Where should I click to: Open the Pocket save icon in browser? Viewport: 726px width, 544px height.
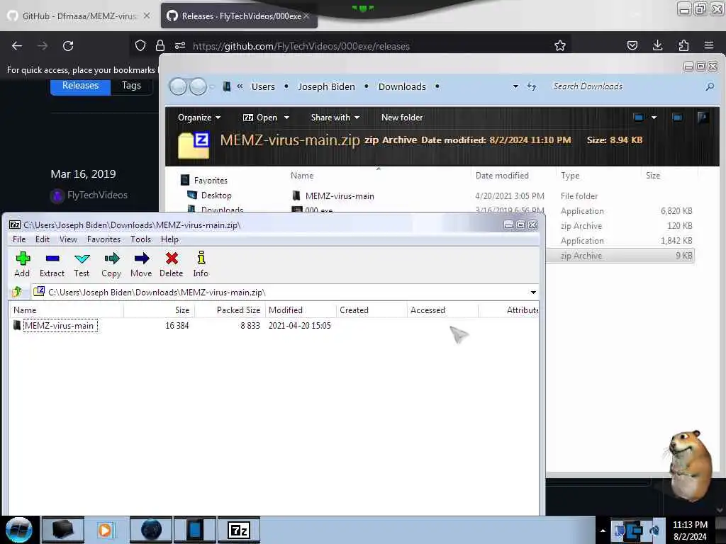click(x=632, y=45)
